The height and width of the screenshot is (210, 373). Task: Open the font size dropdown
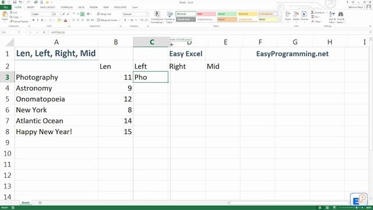click(x=59, y=14)
